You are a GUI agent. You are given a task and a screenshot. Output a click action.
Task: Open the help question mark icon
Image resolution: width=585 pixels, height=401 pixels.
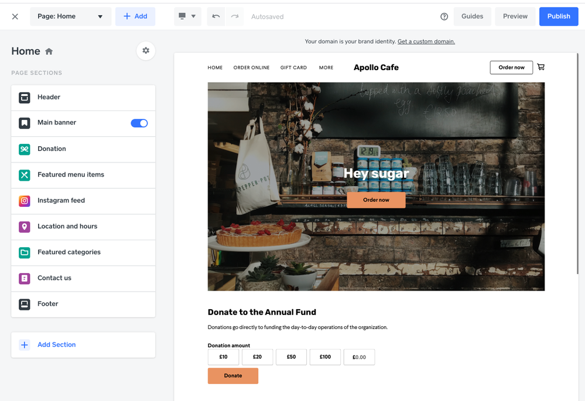pos(444,16)
